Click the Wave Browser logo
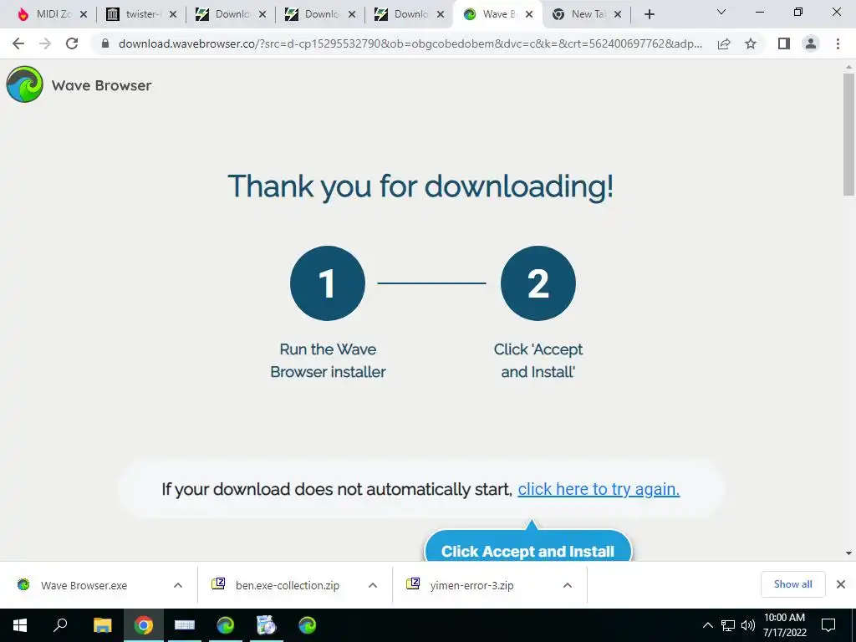This screenshot has width=856, height=642. [x=24, y=84]
